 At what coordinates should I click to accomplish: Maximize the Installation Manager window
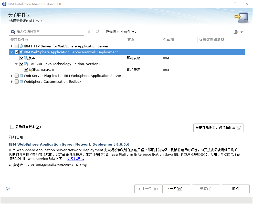click(x=235, y=4)
